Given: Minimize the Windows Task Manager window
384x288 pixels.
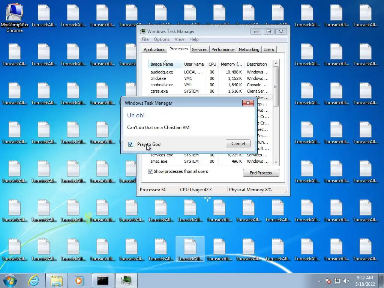Looking at the screenshot, I should coord(256,31).
